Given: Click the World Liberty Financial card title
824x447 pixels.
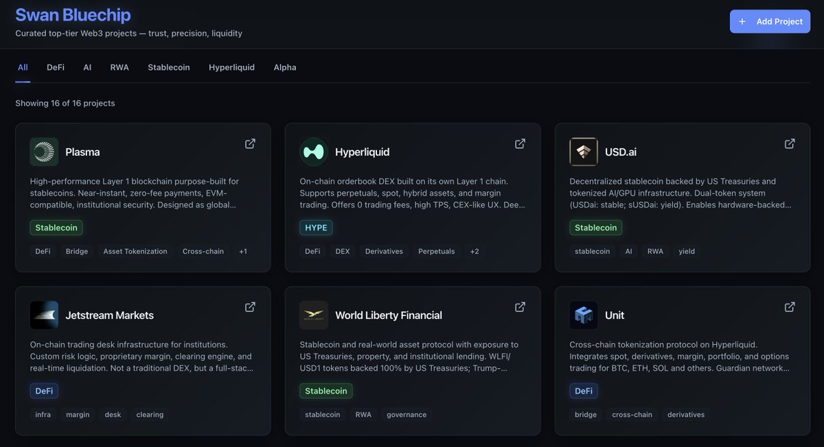Looking at the screenshot, I should coord(389,315).
